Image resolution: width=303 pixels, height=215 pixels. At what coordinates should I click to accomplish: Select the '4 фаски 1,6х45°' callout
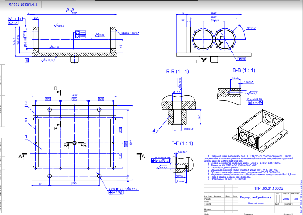tap(129, 33)
